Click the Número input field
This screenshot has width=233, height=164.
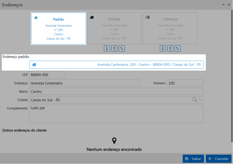[x=185, y=83]
